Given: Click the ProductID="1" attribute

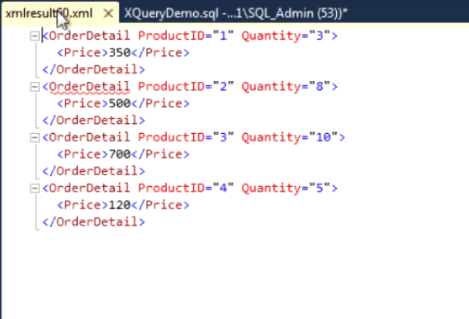Looking at the screenshot, I should click(186, 36).
